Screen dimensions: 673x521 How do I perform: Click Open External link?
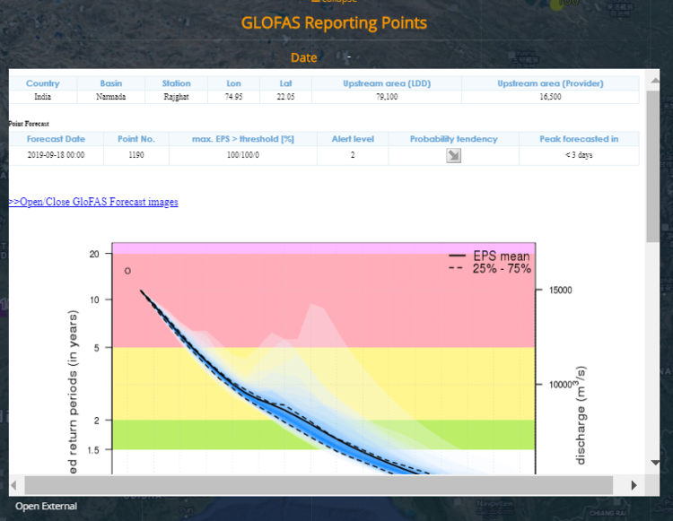click(47, 506)
